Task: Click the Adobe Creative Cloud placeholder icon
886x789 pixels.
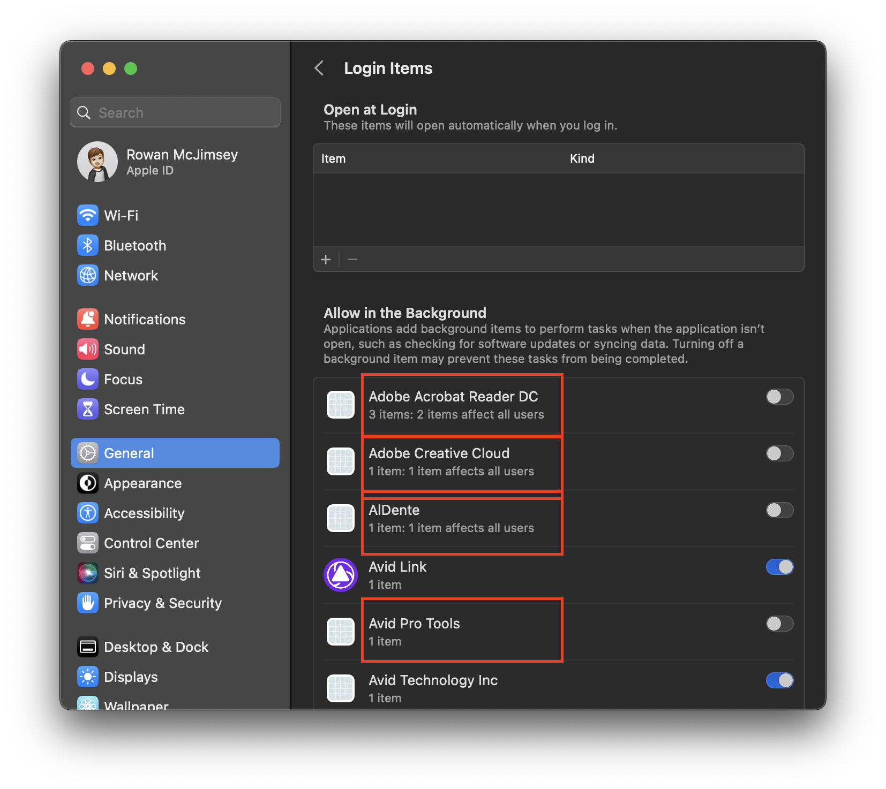Action: [341, 461]
